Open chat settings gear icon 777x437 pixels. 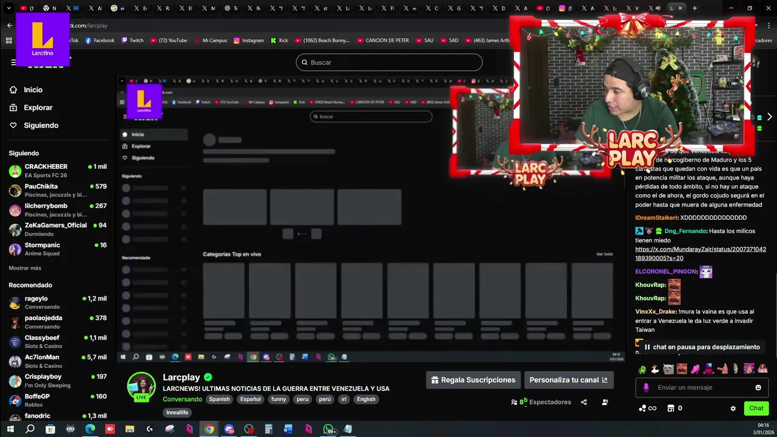733,408
